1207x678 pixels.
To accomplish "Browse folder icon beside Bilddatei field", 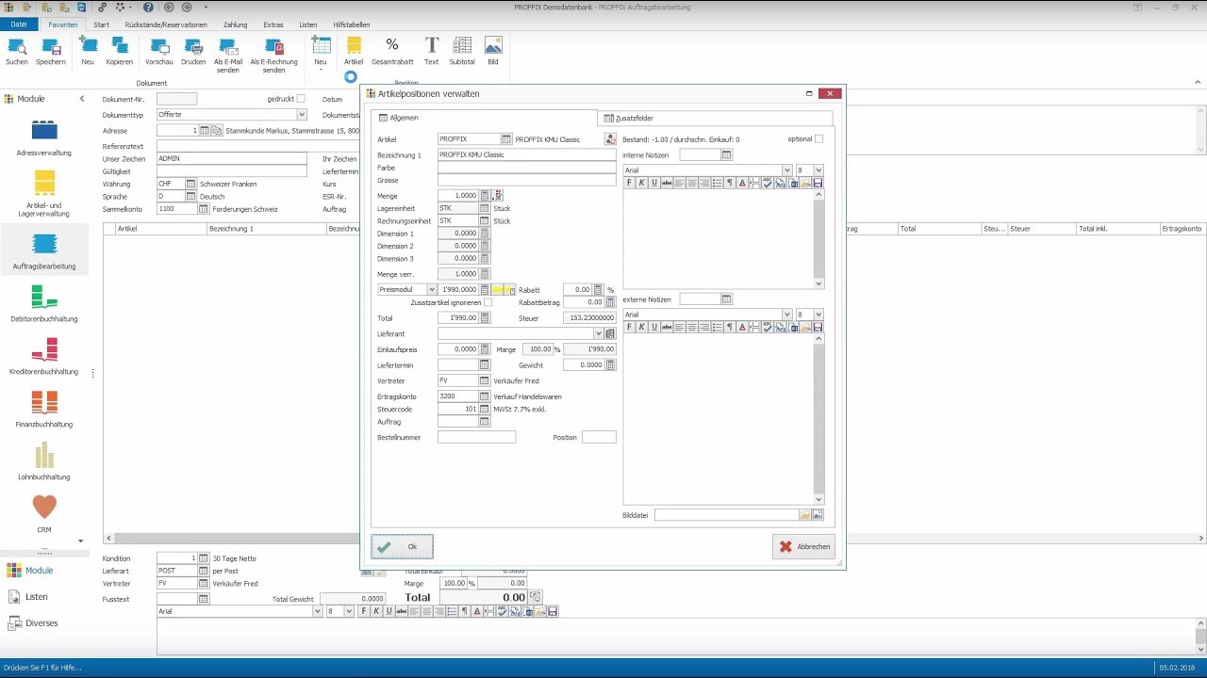I will coord(805,515).
